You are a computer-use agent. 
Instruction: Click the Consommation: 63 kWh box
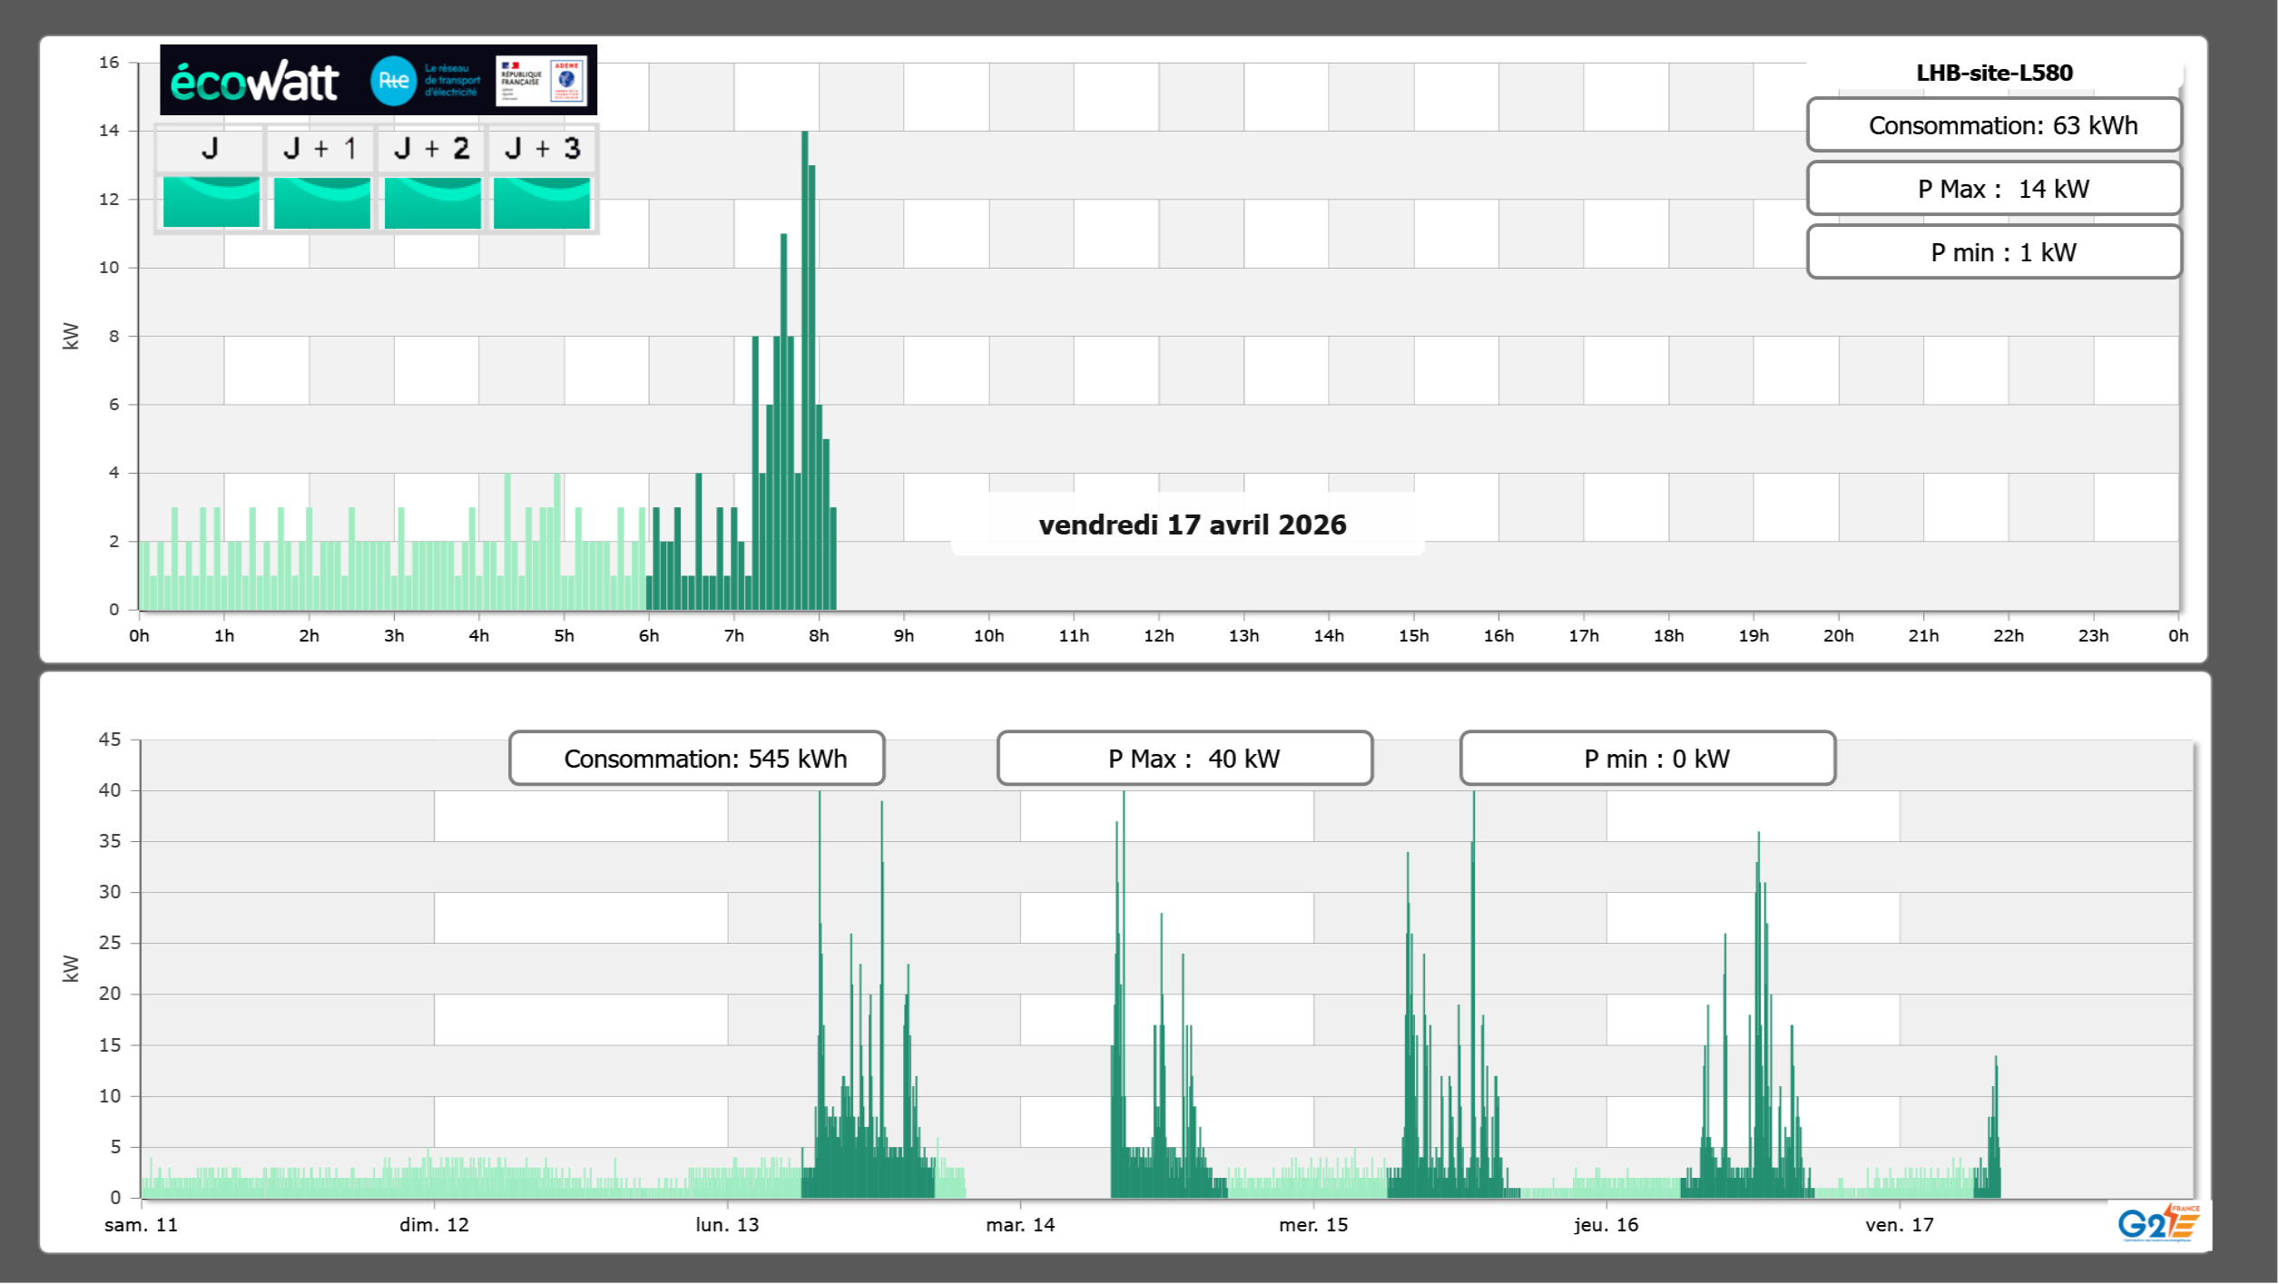1994,125
